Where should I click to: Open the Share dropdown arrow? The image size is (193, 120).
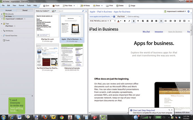point(102,6)
